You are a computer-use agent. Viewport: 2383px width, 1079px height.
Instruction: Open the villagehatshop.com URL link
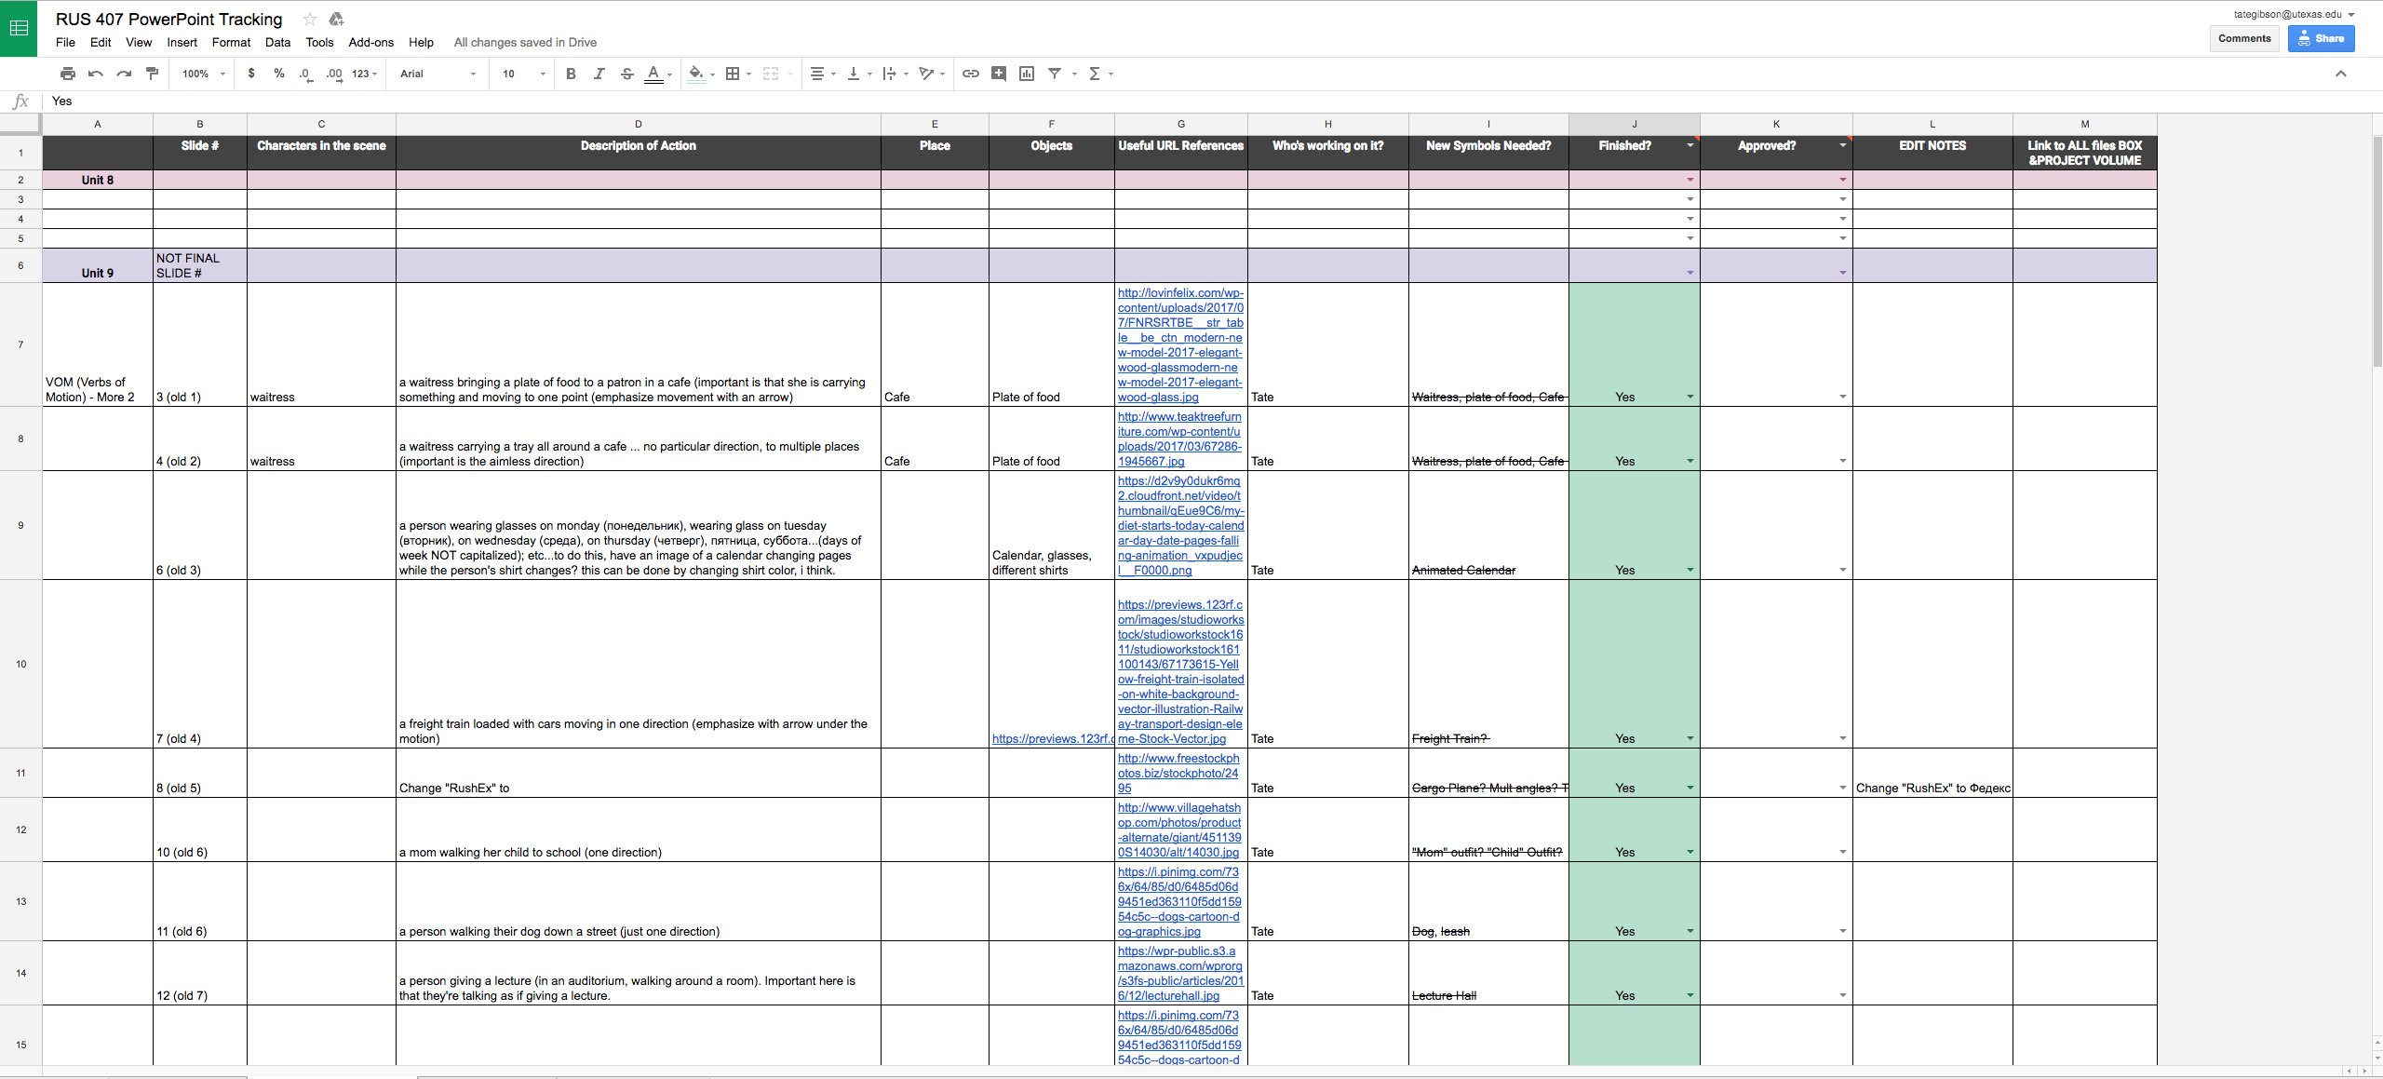pyautogui.click(x=1179, y=830)
